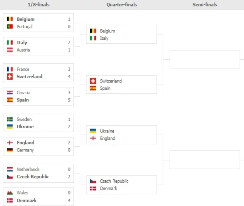
Task: Click the Switzerland flag in the quarter-finals
Action: point(93,81)
